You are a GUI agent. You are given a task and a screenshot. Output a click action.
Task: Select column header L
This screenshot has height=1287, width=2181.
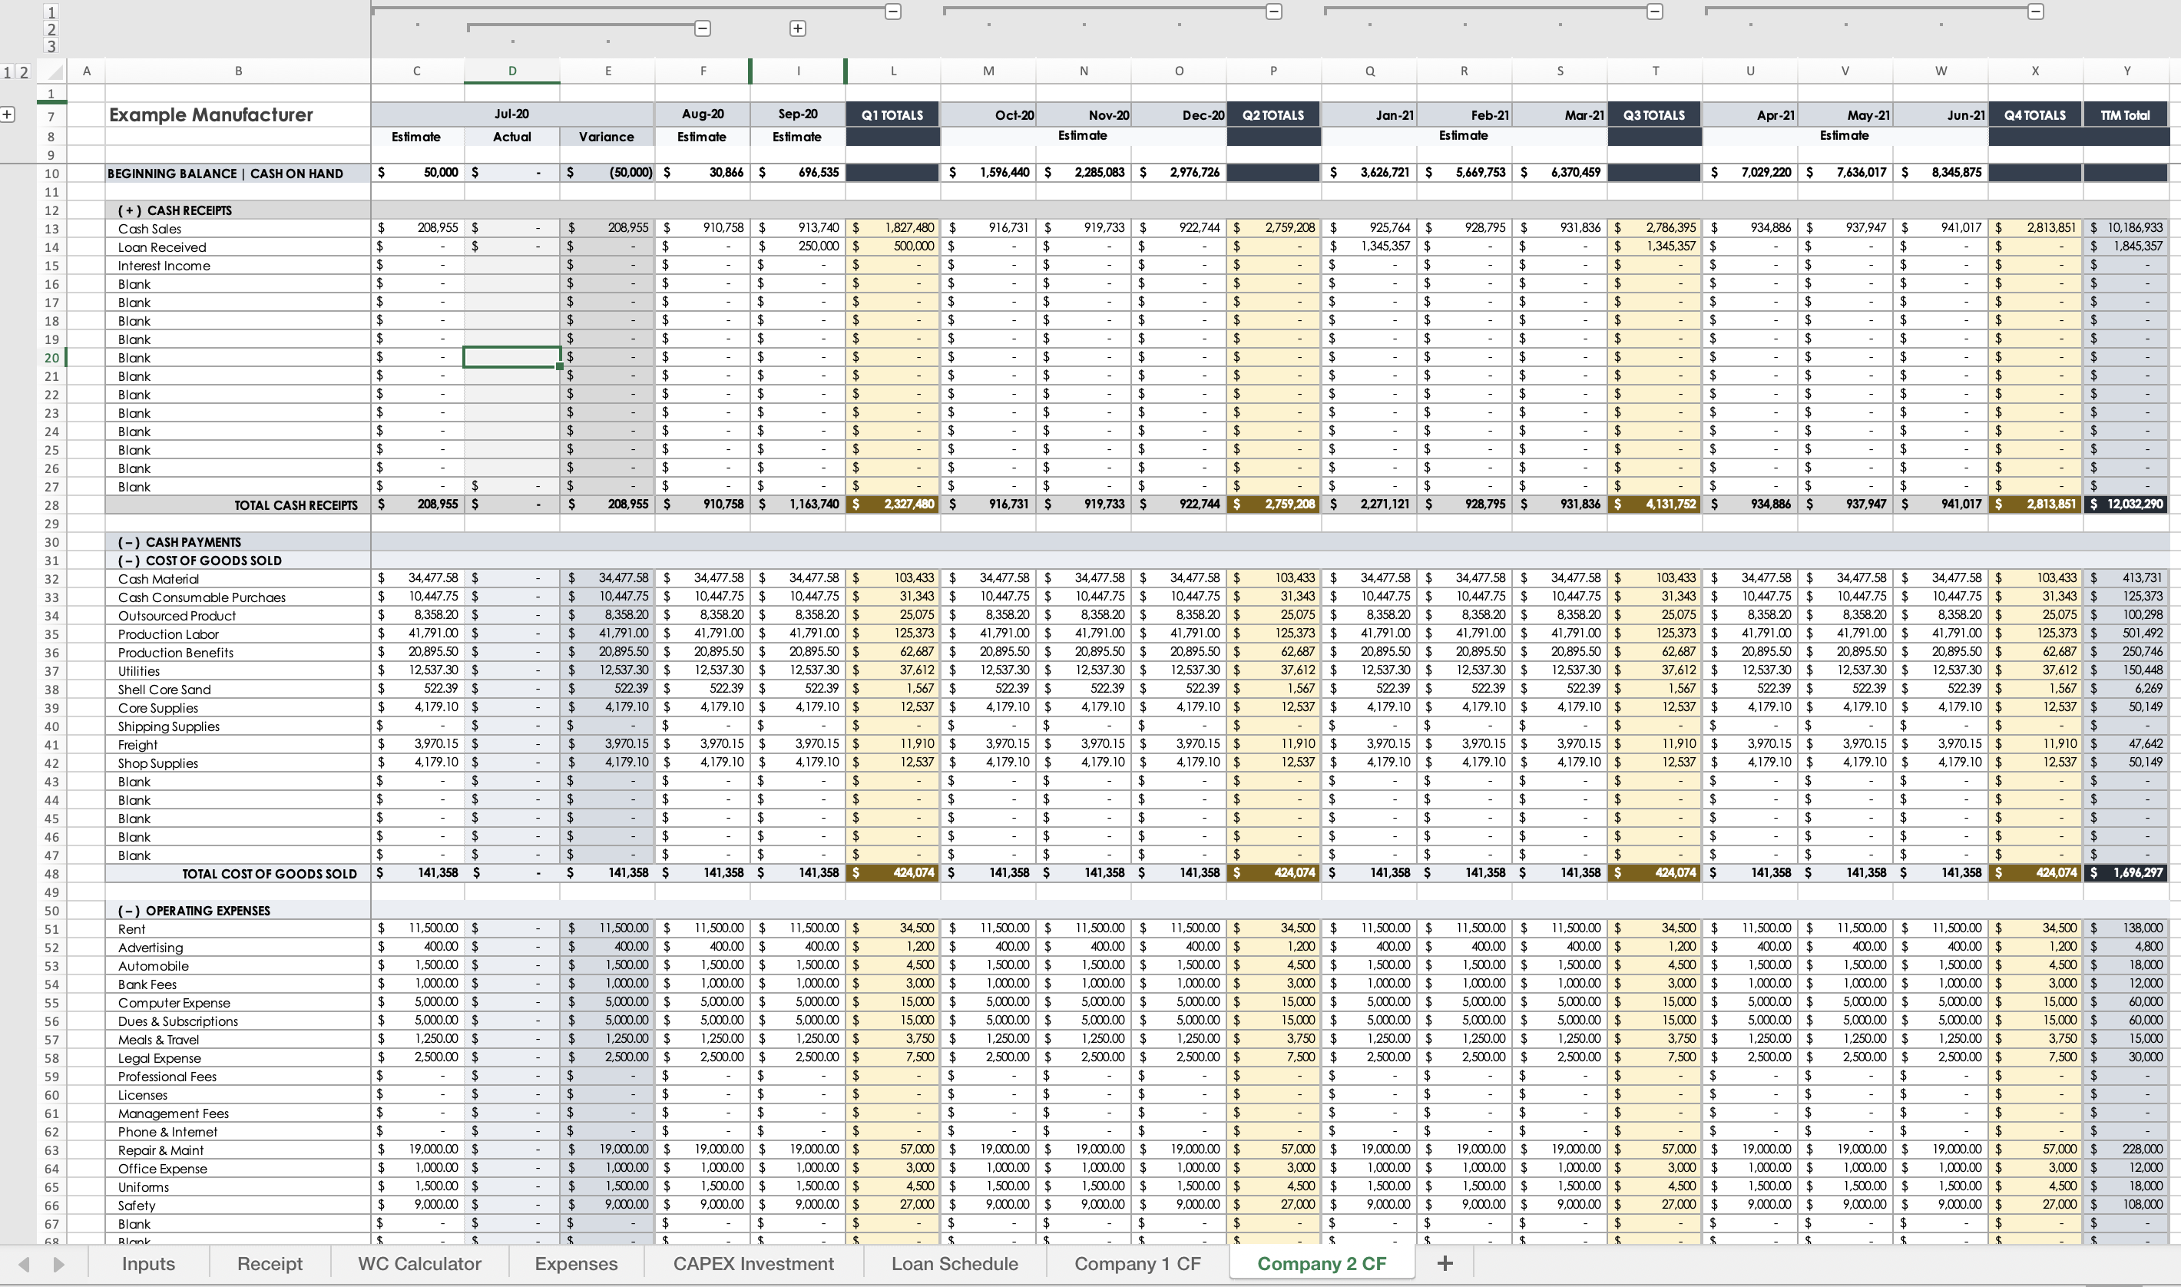coord(892,71)
